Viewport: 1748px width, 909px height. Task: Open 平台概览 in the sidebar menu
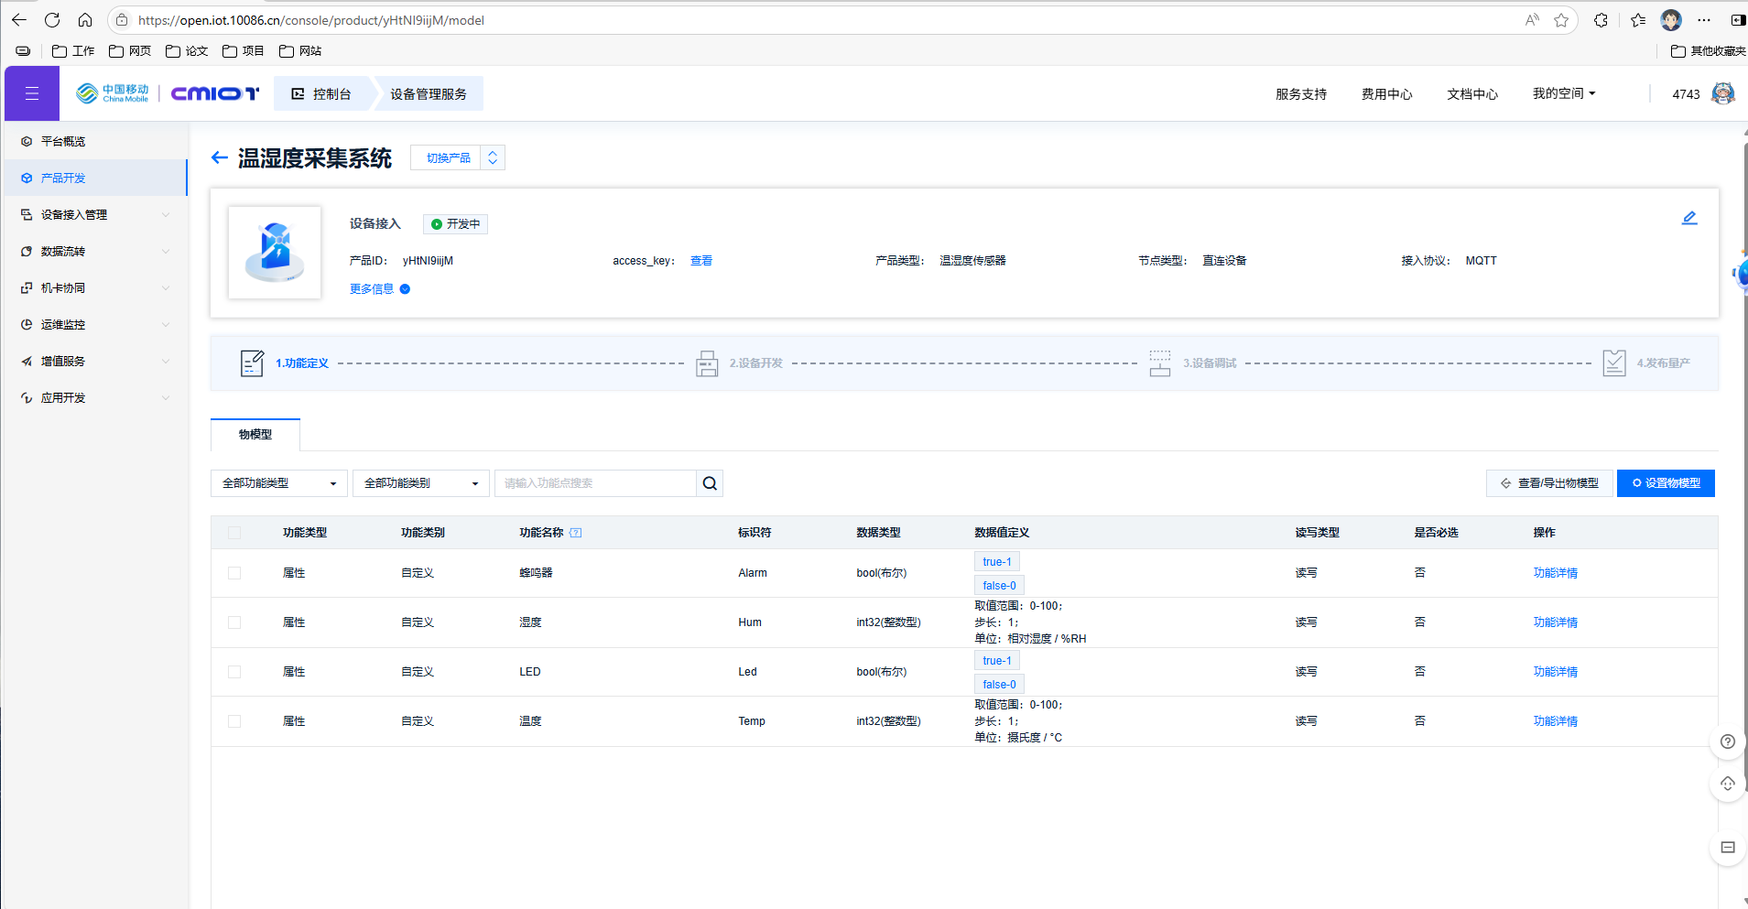click(x=63, y=141)
